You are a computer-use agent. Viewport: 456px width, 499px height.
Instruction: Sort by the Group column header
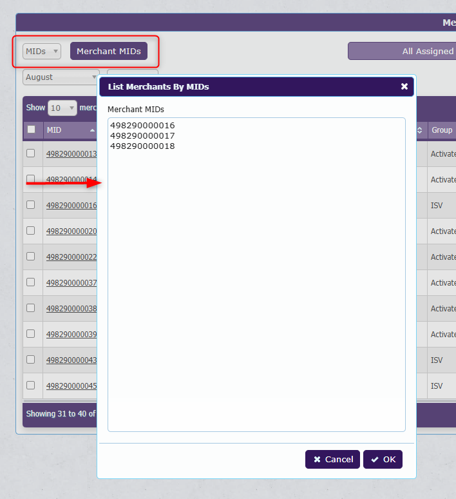(x=442, y=130)
